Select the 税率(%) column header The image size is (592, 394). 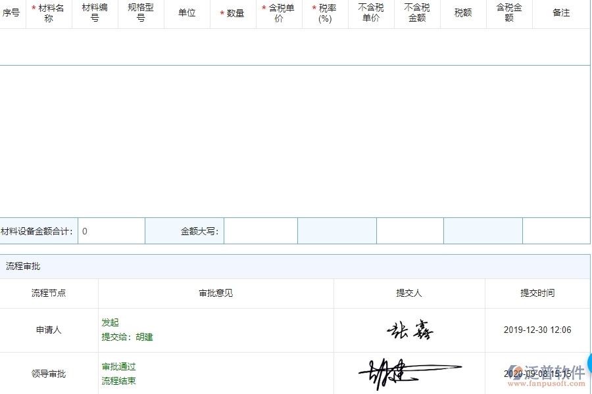(325, 12)
